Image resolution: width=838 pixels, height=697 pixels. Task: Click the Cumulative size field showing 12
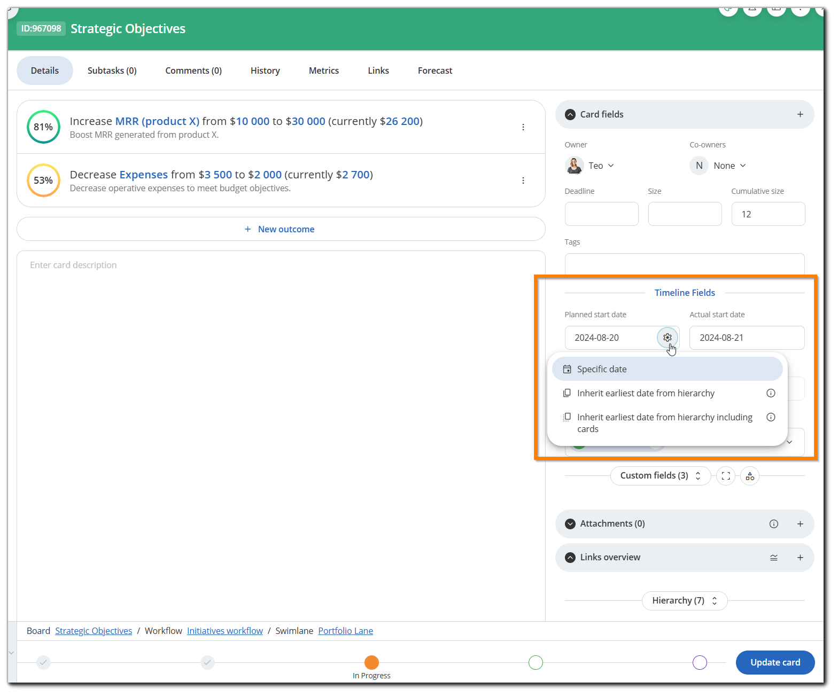coord(769,214)
